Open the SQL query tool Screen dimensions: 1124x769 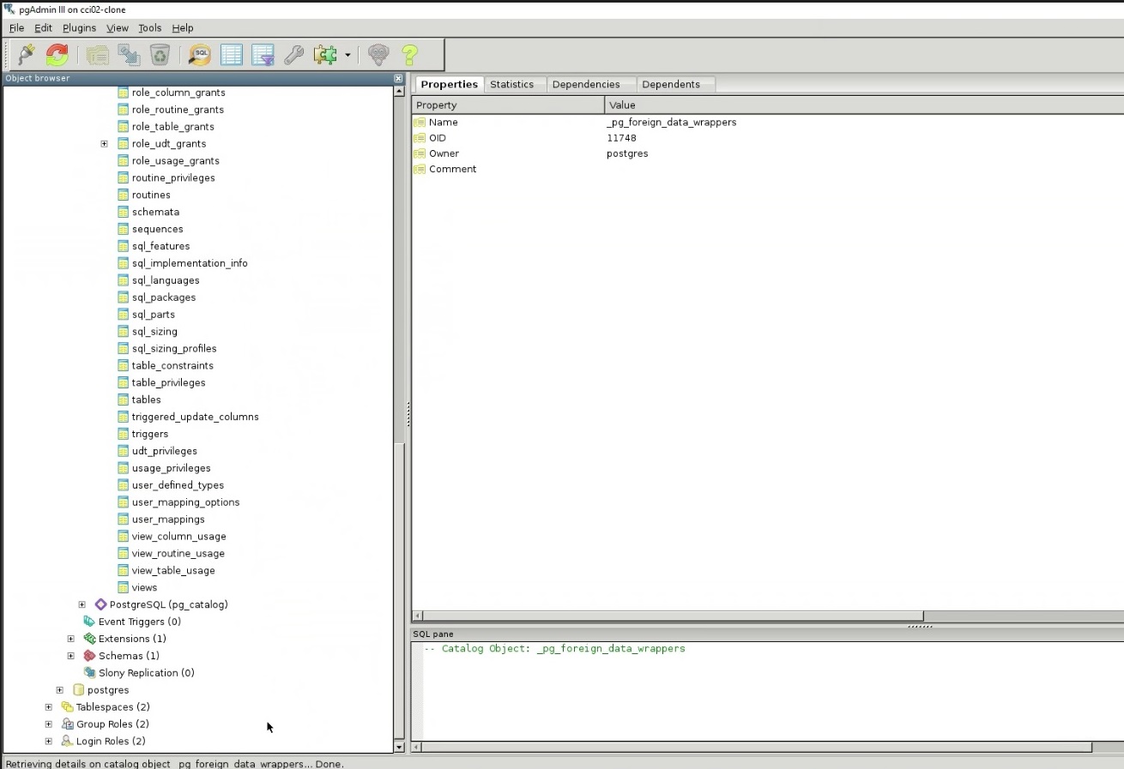[198, 54]
